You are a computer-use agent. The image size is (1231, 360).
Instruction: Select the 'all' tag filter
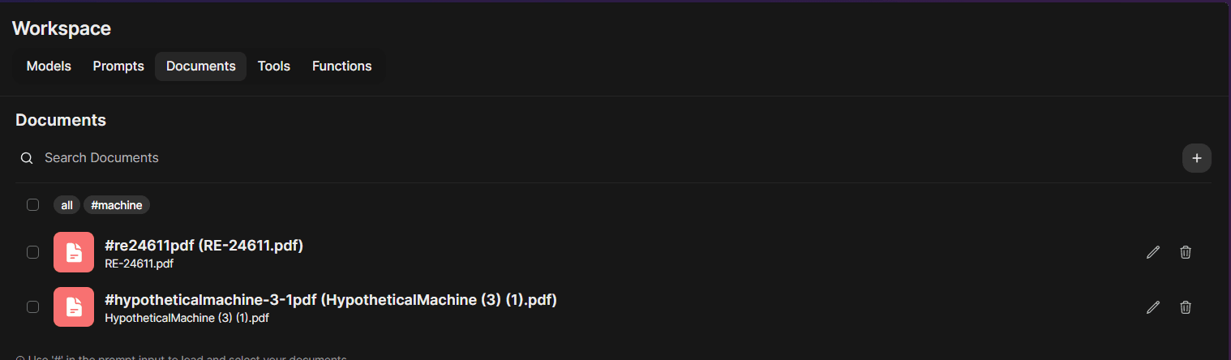pyautogui.click(x=66, y=205)
